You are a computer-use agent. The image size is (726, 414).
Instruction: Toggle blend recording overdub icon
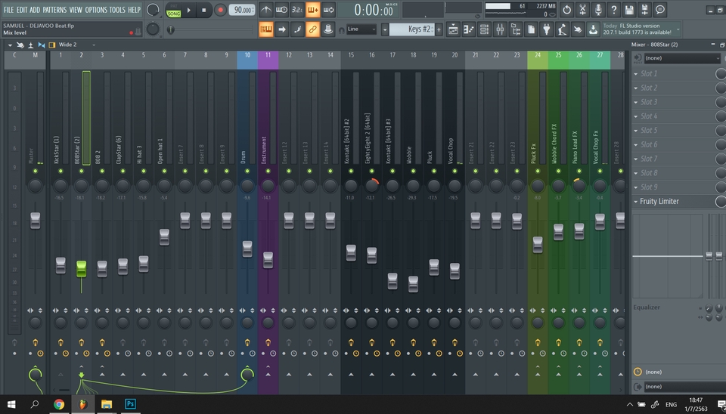(x=313, y=9)
